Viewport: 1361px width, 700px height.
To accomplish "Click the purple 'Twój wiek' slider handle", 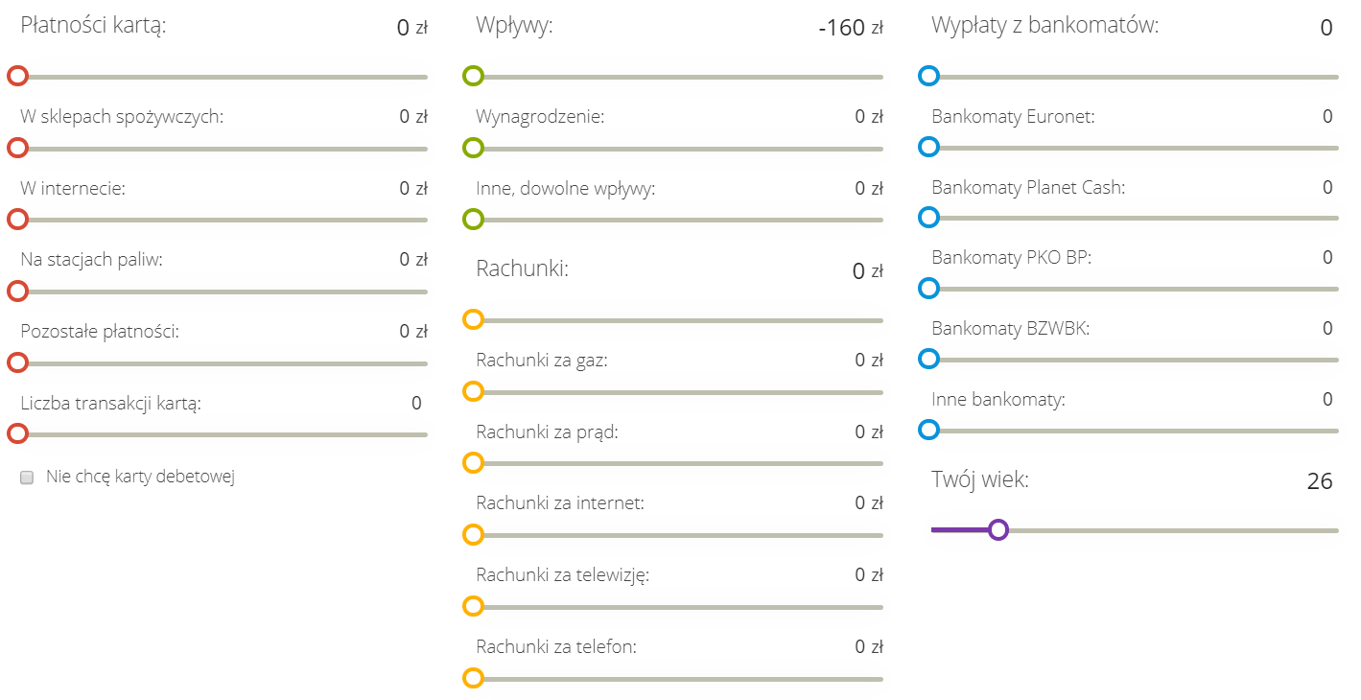I will click(x=998, y=530).
